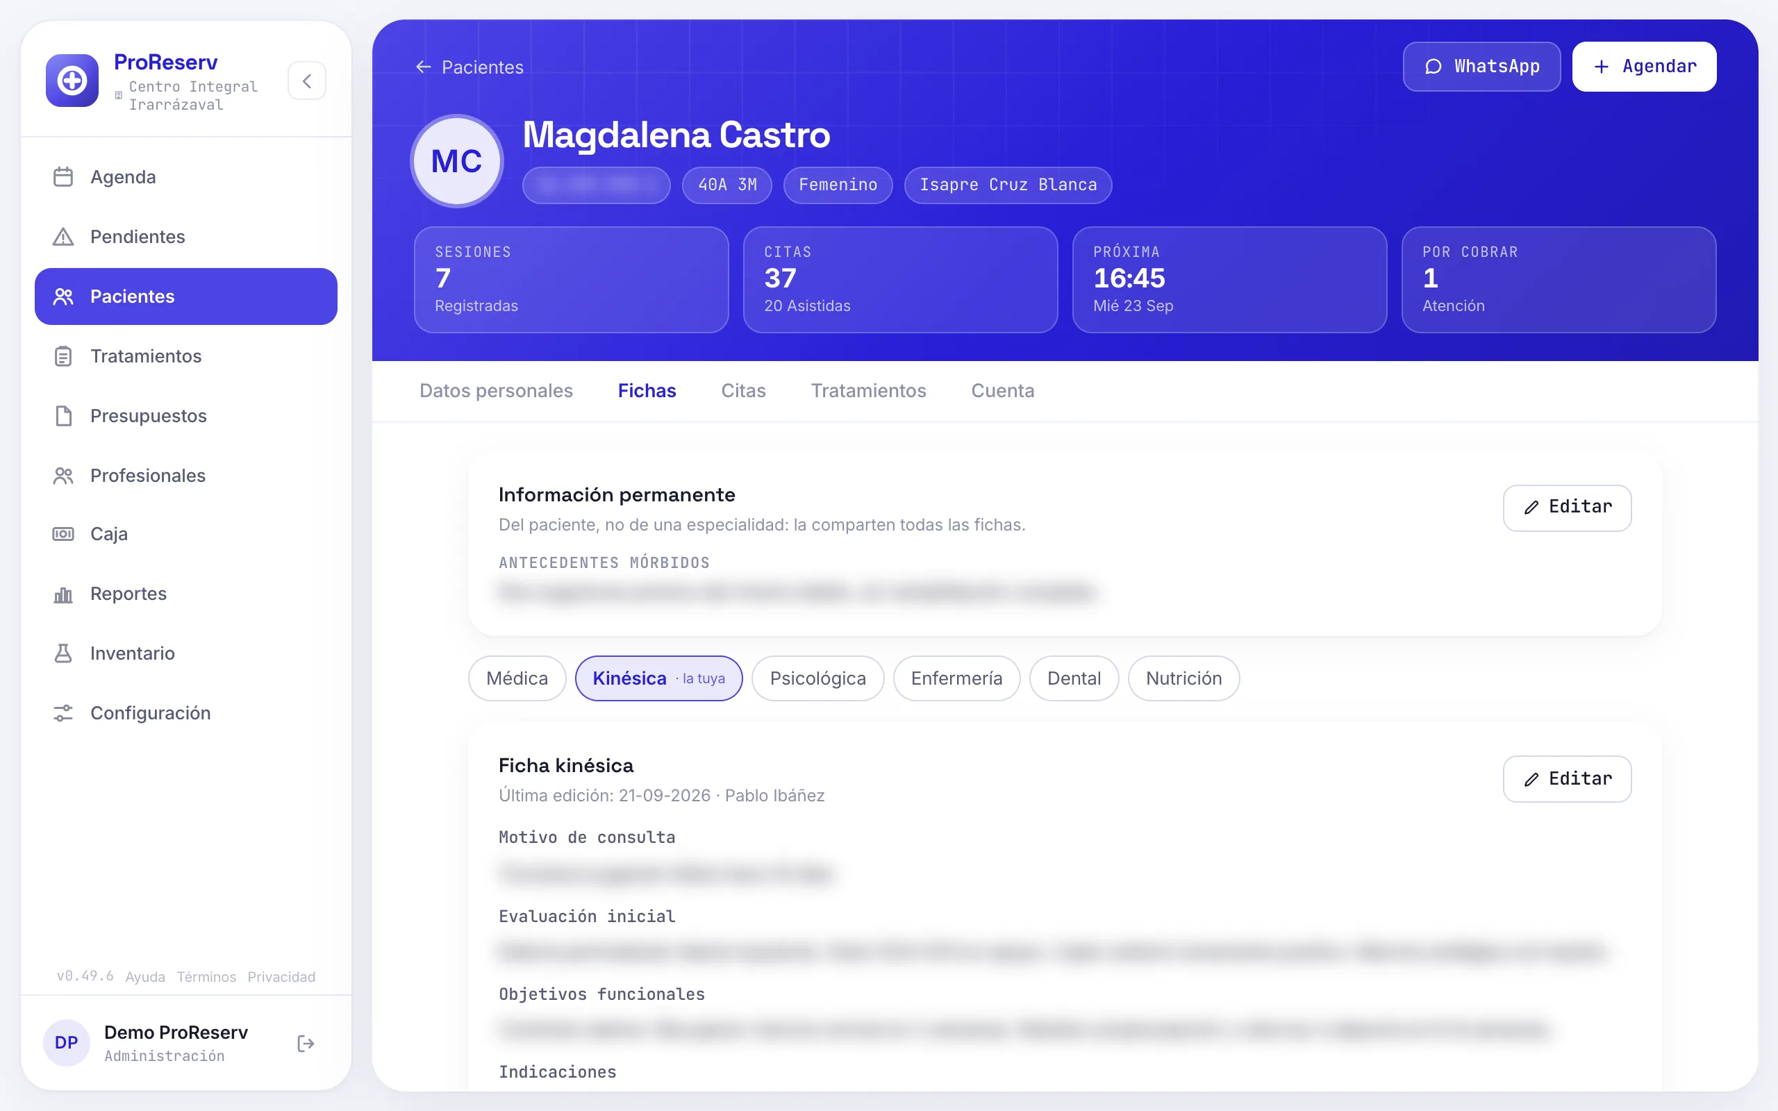
Task: Switch to the Cuenta tab
Action: 1002,391
